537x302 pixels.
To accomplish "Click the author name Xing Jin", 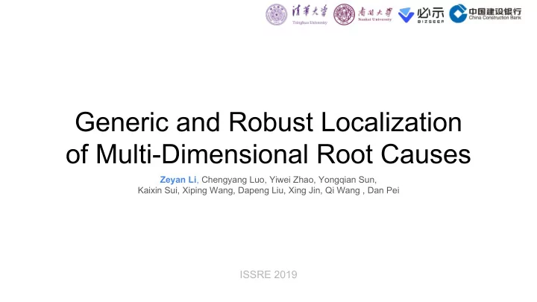I will pos(304,191).
